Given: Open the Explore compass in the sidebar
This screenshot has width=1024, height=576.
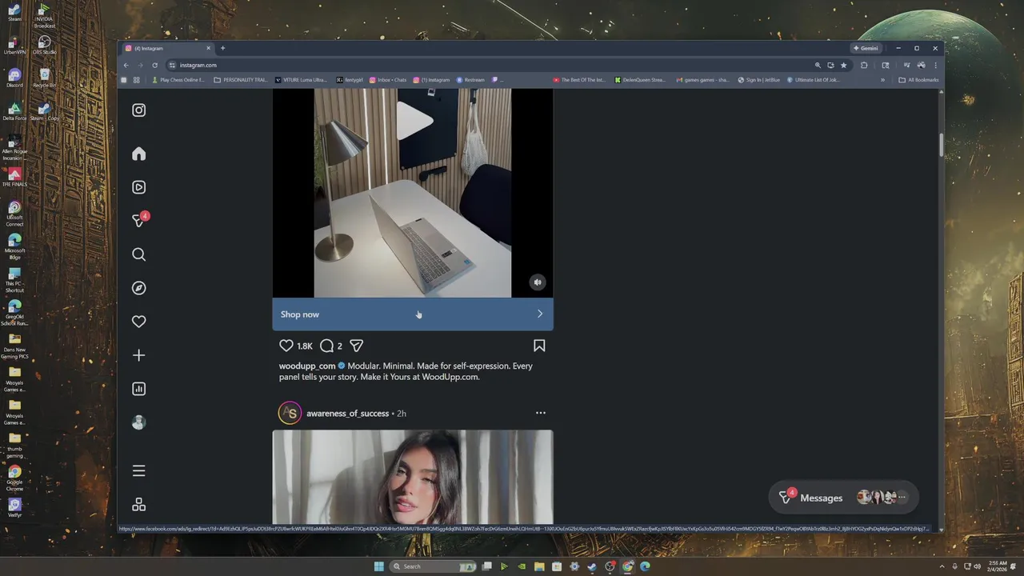Looking at the screenshot, I should pos(138,288).
